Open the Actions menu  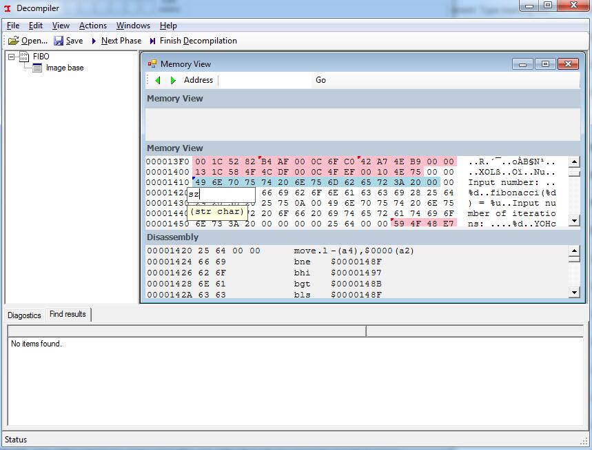click(x=92, y=26)
